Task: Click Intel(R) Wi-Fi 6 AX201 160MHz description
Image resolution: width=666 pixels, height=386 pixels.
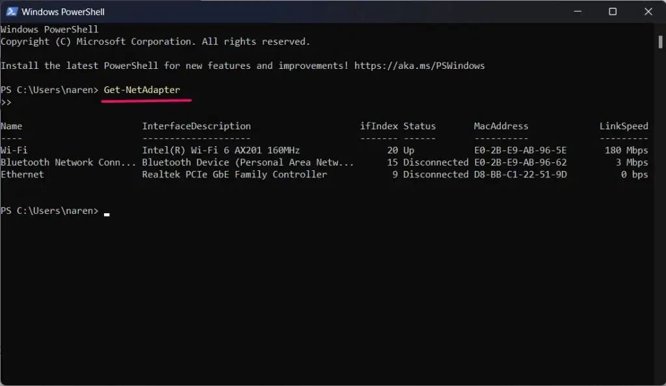Action: tap(221, 150)
